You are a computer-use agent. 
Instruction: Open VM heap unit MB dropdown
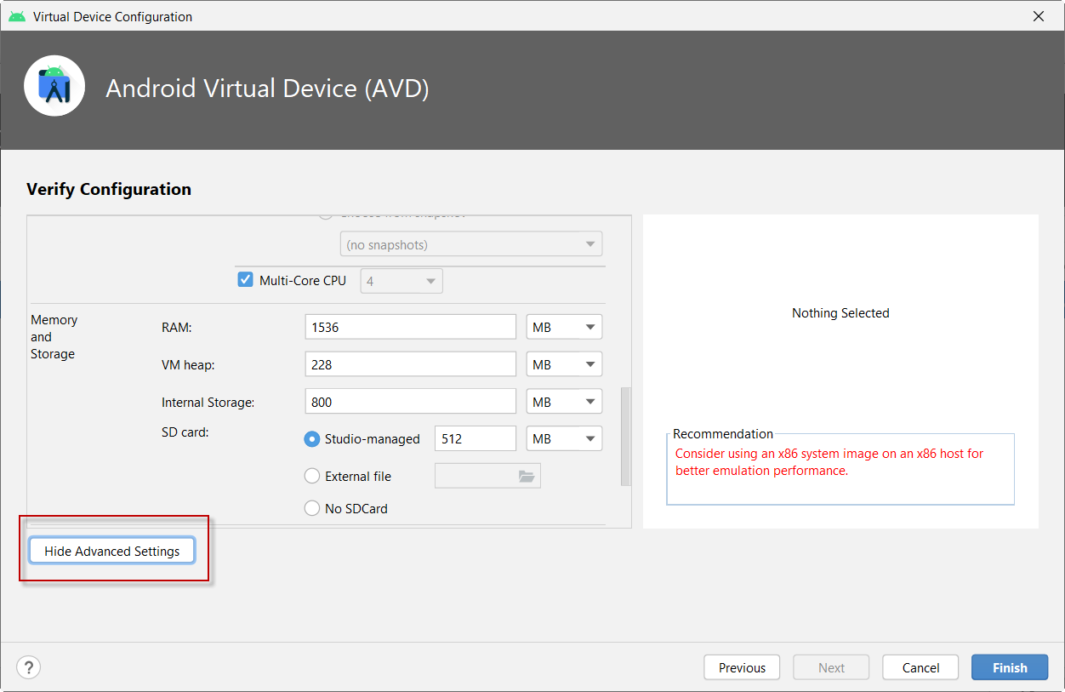tap(565, 364)
